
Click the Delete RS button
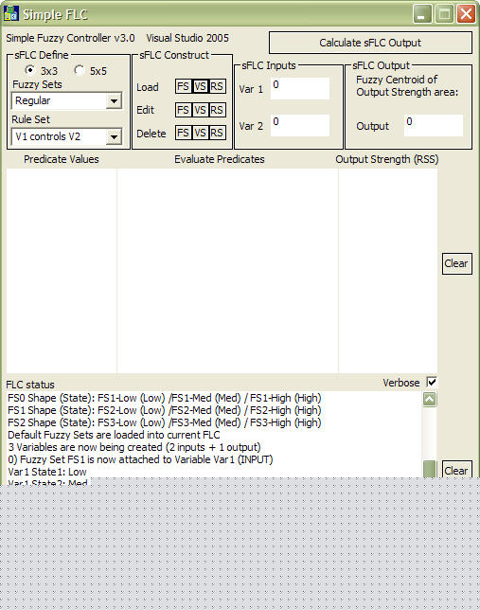[x=217, y=133]
